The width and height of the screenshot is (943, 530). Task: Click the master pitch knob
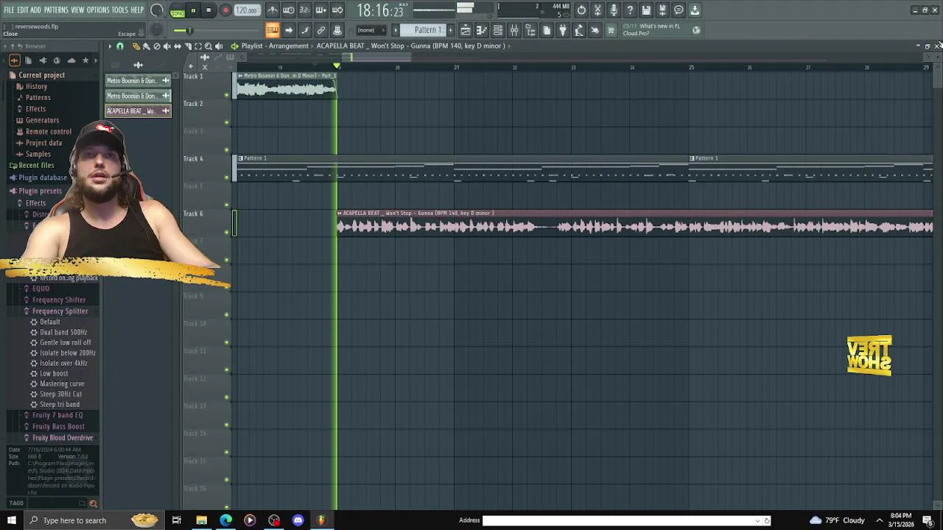point(156,30)
